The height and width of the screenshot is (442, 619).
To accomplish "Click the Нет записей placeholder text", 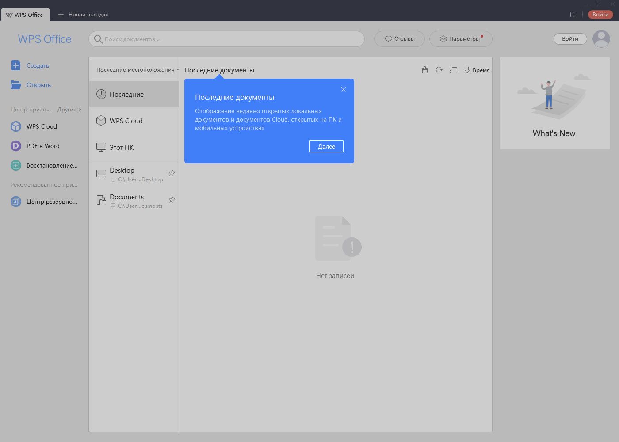I will [335, 275].
